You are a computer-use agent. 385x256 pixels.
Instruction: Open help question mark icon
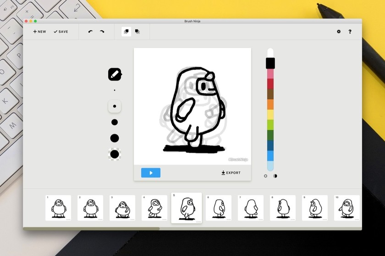(x=350, y=32)
